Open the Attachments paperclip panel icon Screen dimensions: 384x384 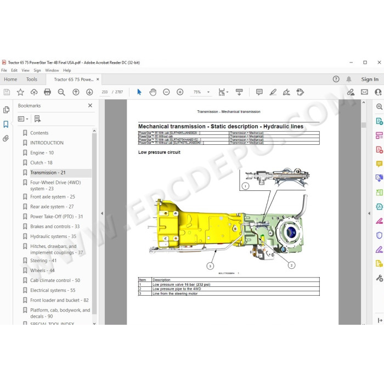click(6, 138)
